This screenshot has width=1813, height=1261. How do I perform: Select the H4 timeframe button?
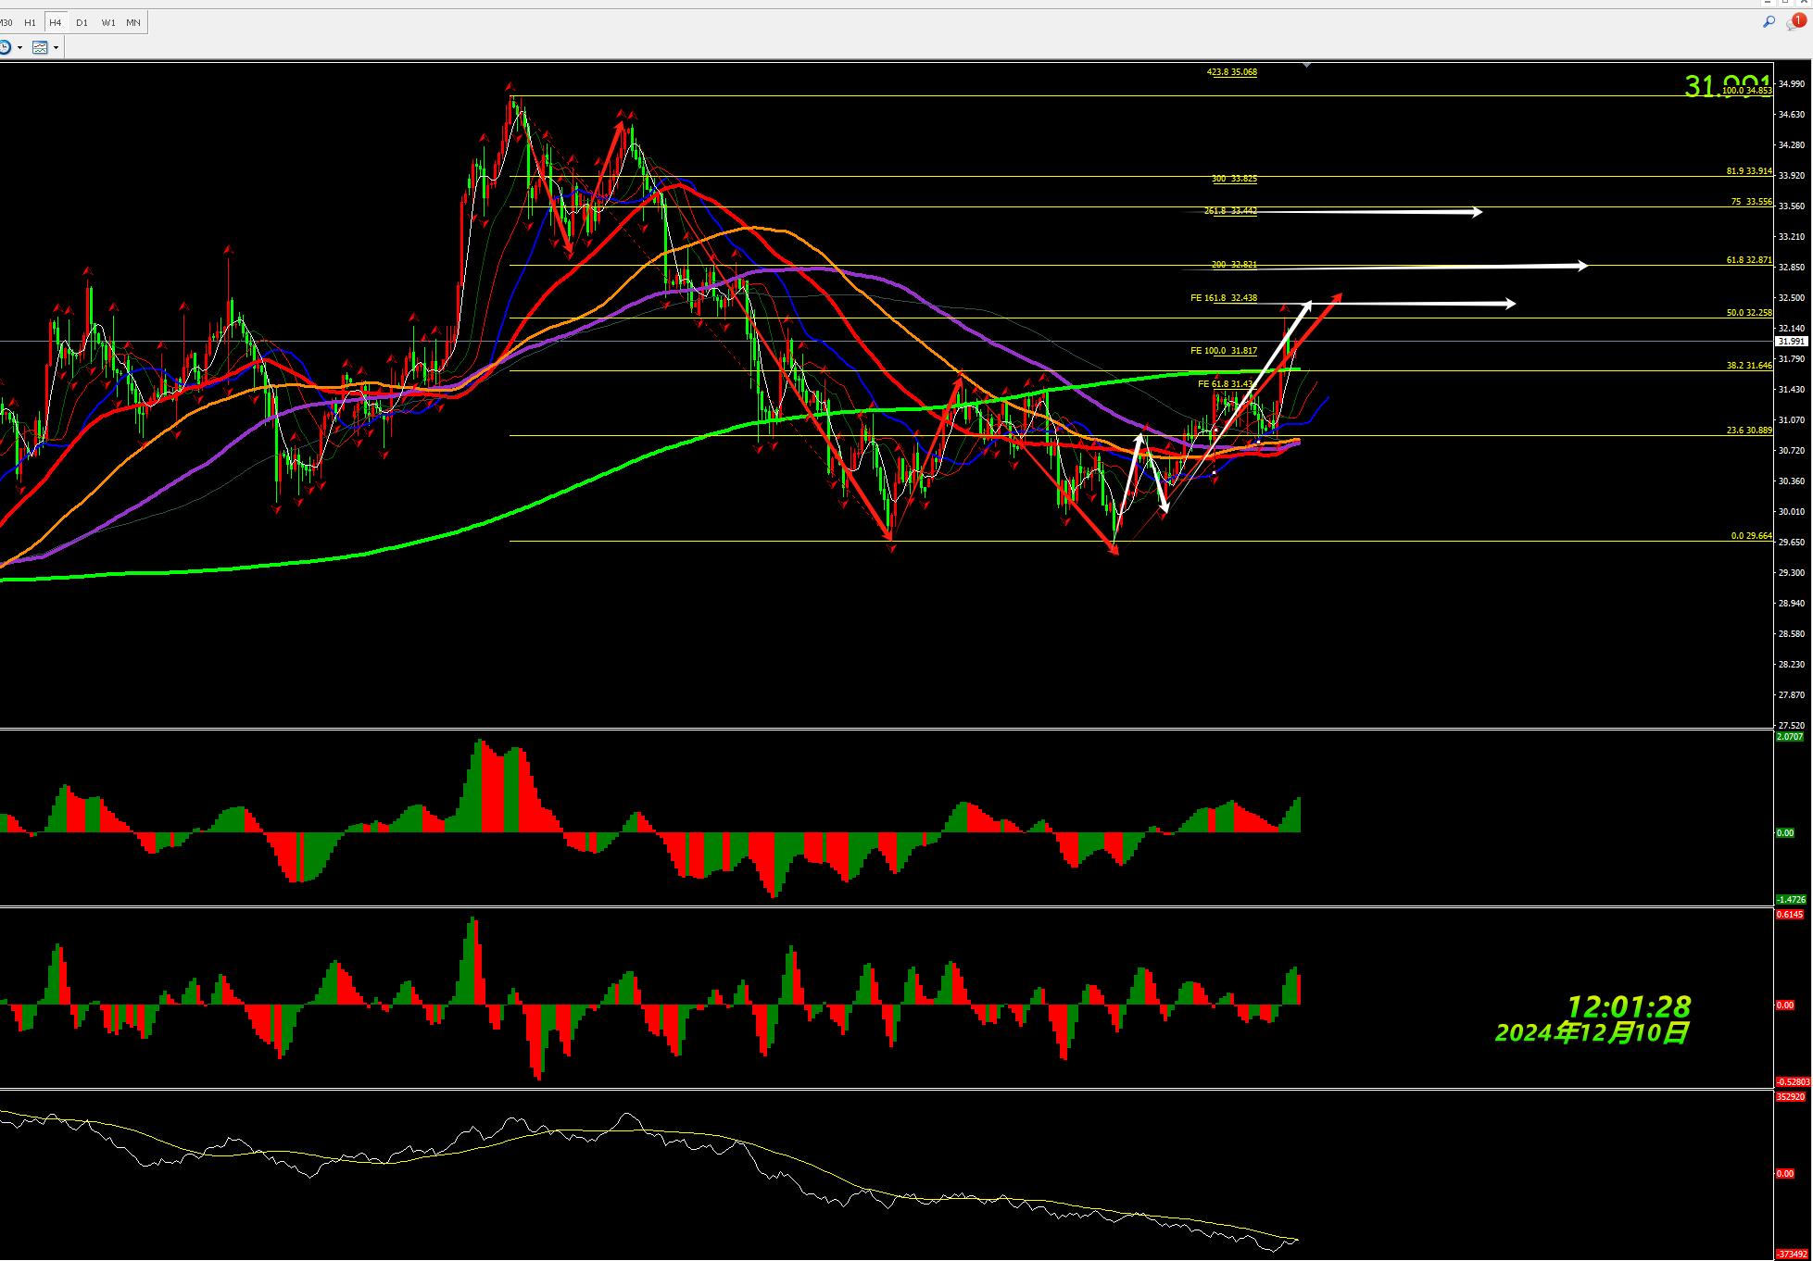click(56, 22)
